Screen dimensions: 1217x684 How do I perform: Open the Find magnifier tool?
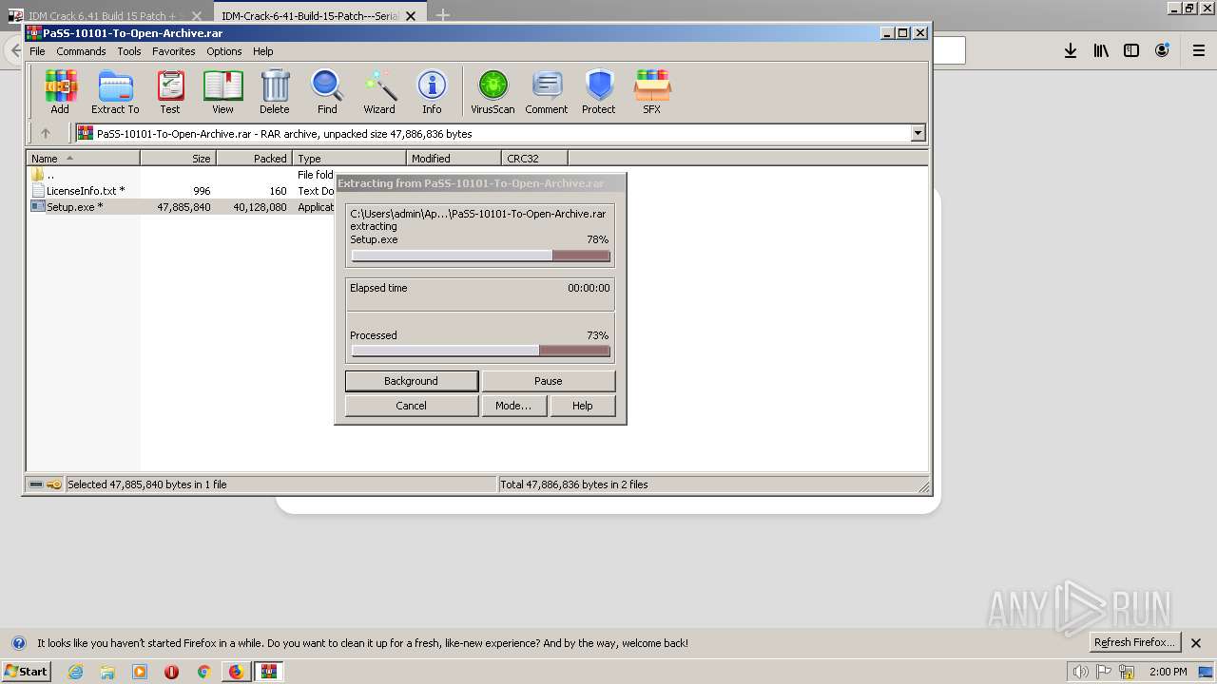[x=327, y=92]
